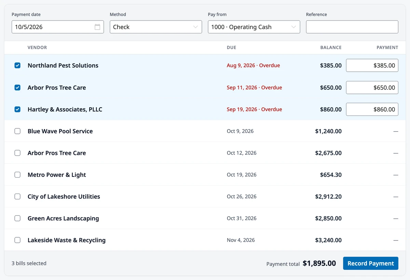This screenshot has height=280, width=410.
Task: Click the Aug 9, 2026 · Overdue date
Action: (253, 66)
